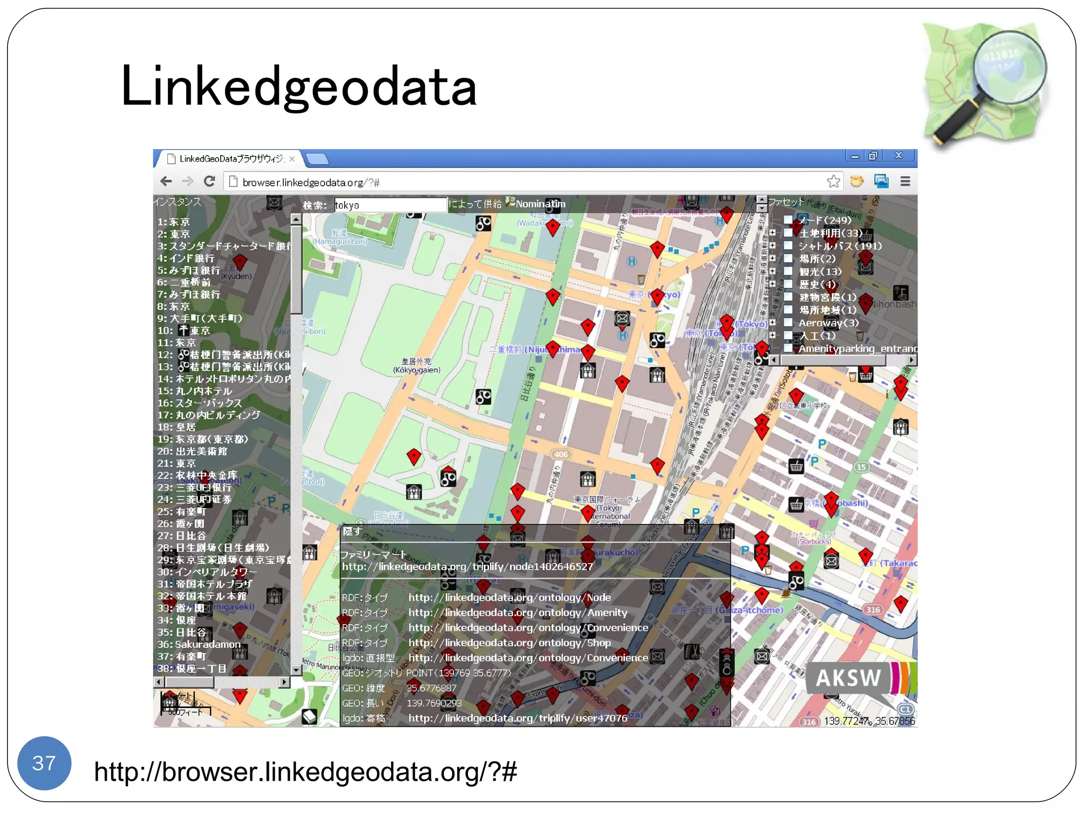The height and width of the screenshot is (813, 1084).
Task: Check the 建物宮殿(1) facet checkbox
Action: tap(788, 297)
